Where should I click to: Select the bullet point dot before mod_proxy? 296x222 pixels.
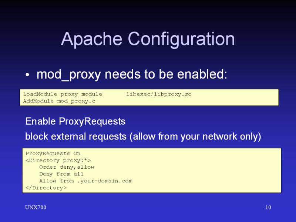coord(27,76)
